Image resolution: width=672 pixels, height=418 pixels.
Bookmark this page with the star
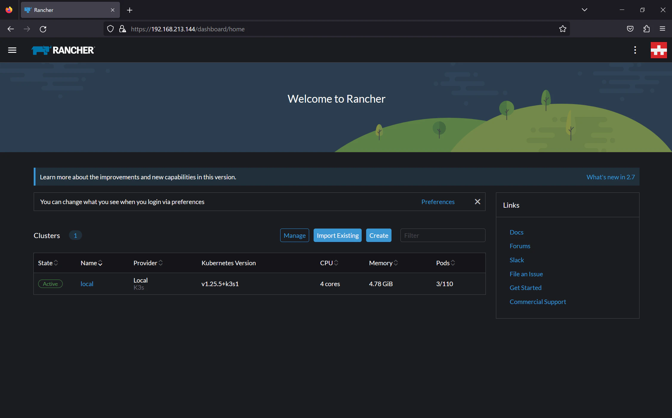tap(562, 29)
